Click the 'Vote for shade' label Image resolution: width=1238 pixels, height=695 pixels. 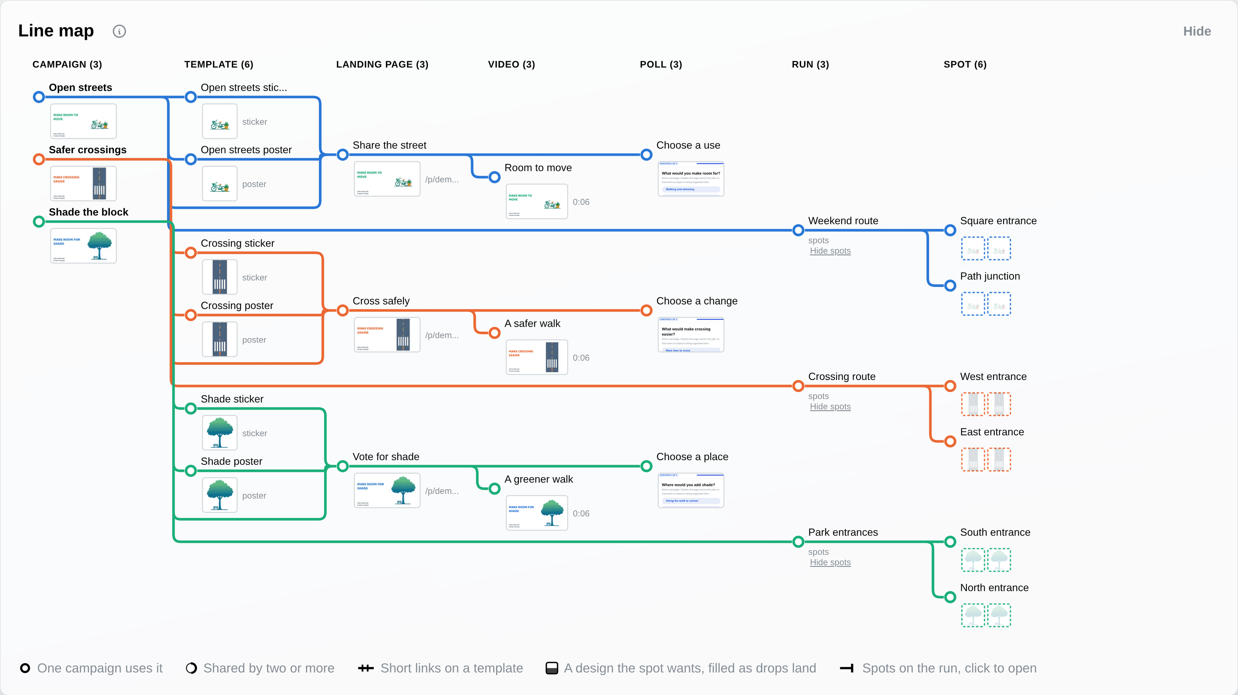coord(386,457)
